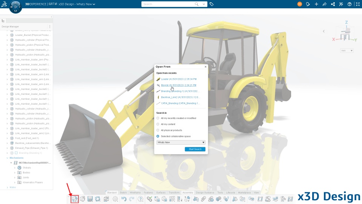362x204 pixels.
Task: Switch to the Features tab
Action: (148, 192)
